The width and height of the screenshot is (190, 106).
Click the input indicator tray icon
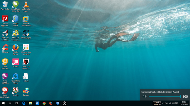click(167, 103)
